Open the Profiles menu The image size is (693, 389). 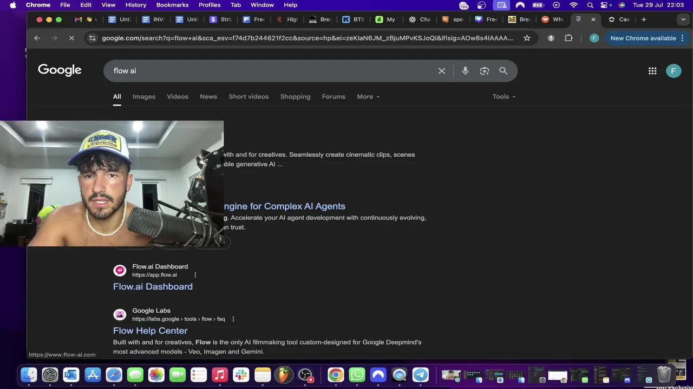pos(210,5)
